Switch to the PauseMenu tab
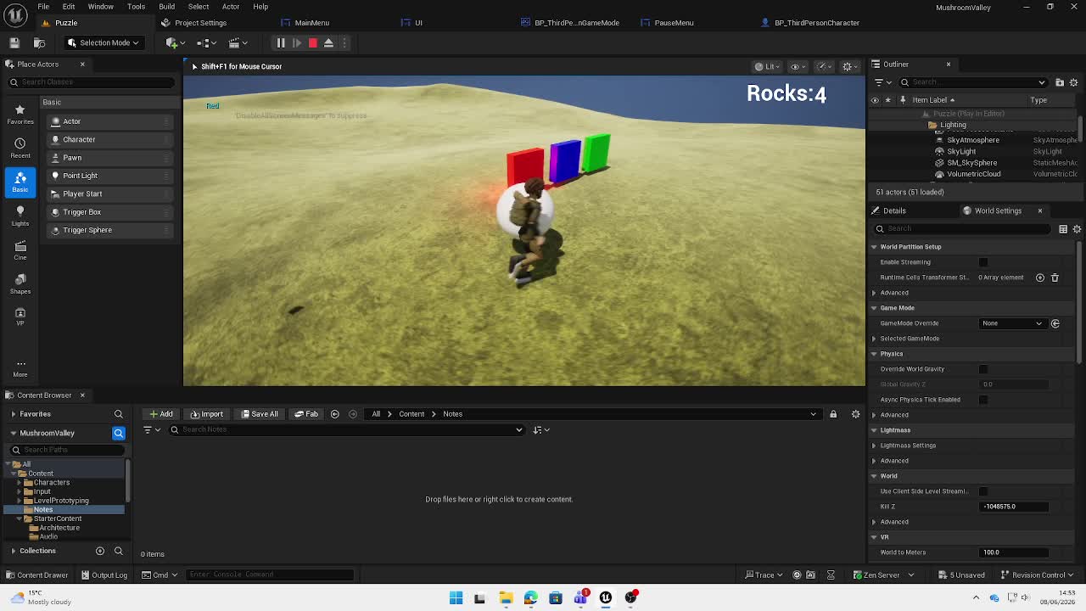The image size is (1086, 611). [668, 23]
